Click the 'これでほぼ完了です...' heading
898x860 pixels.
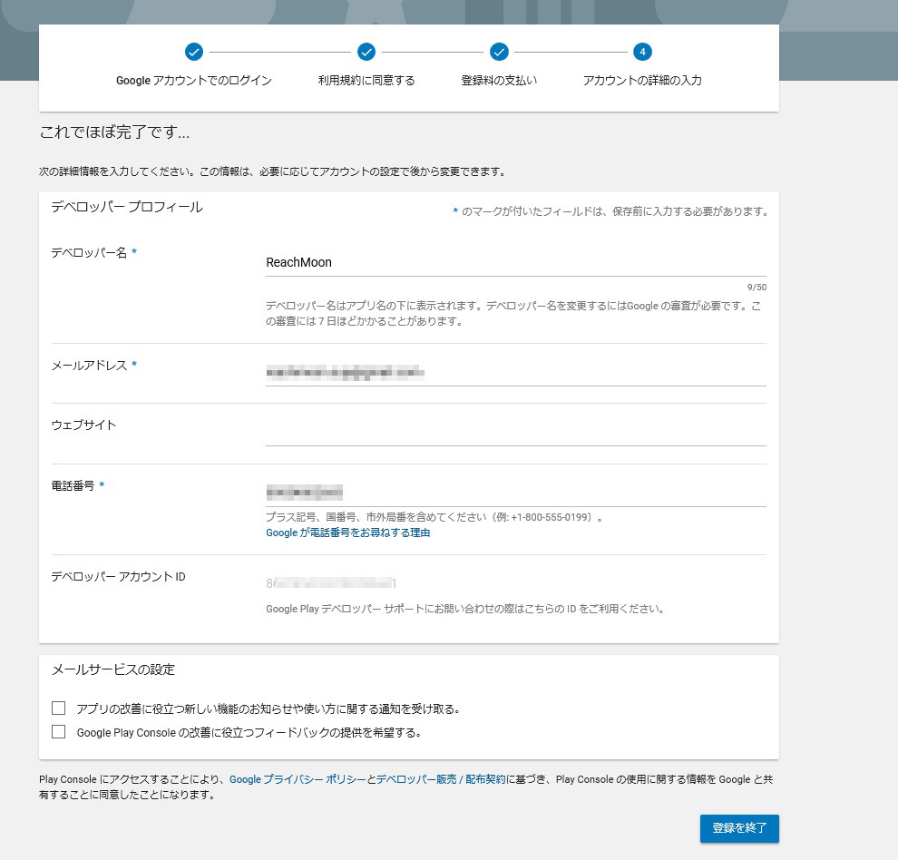pyautogui.click(x=114, y=132)
